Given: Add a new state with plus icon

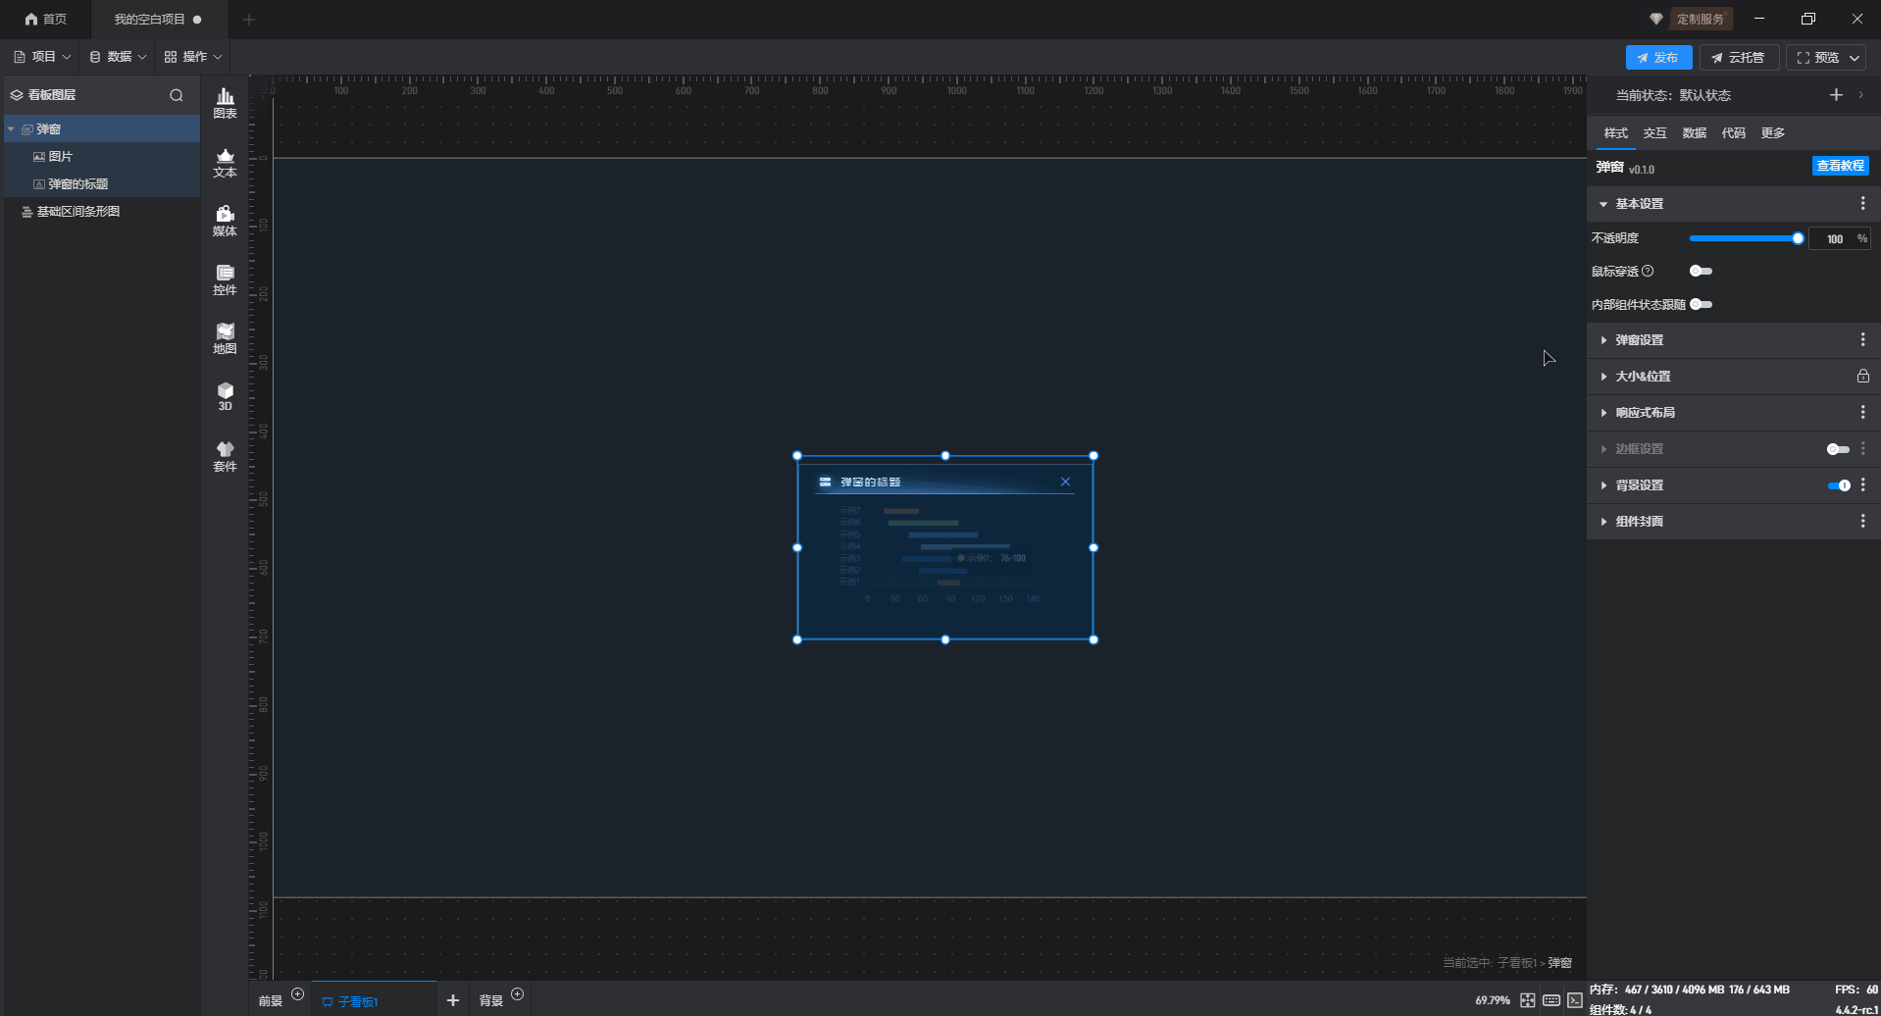Looking at the screenshot, I should point(1836,95).
